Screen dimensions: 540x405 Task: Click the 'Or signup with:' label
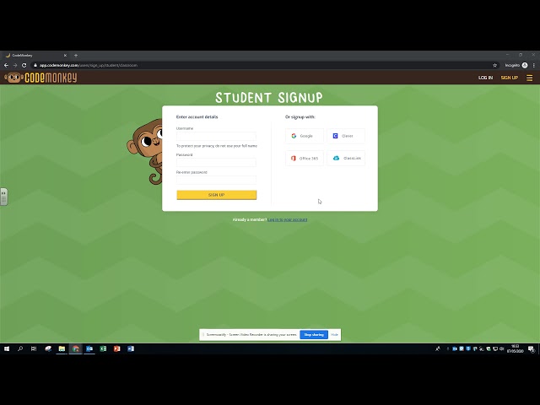coord(300,117)
